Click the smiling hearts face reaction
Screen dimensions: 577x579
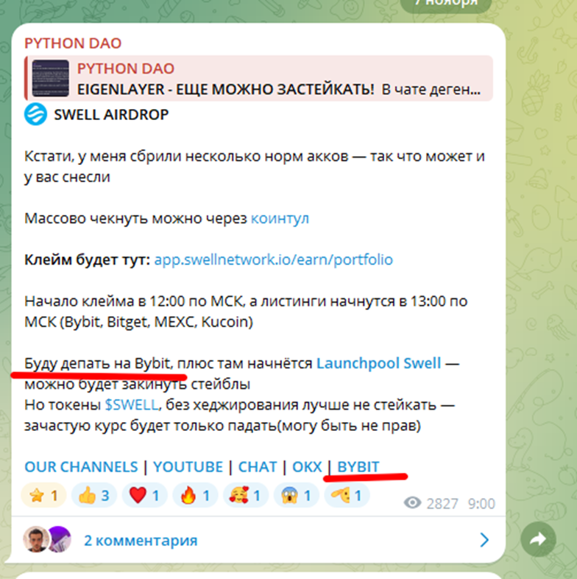click(x=245, y=495)
